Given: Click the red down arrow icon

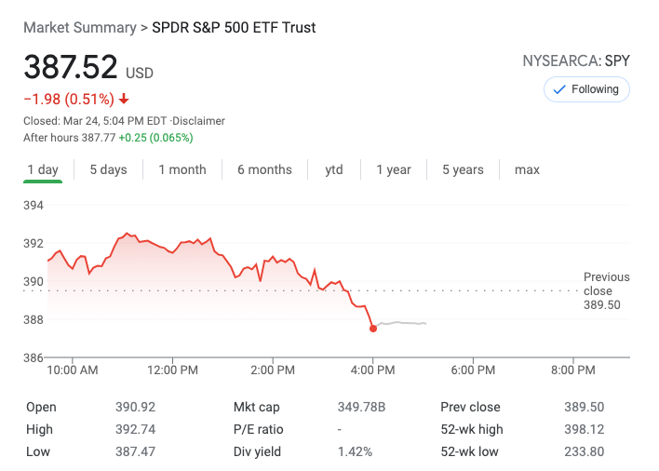Looking at the screenshot, I should [x=124, y=100].
